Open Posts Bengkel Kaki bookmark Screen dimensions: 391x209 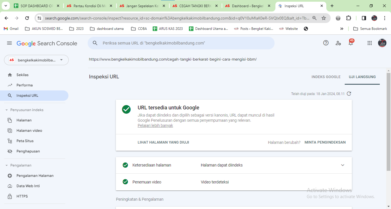[x=254, y=29]
